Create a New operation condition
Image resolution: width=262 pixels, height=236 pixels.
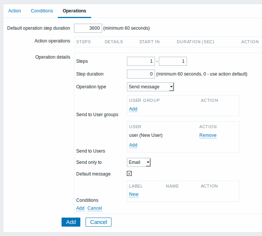[x=134, y=194]
